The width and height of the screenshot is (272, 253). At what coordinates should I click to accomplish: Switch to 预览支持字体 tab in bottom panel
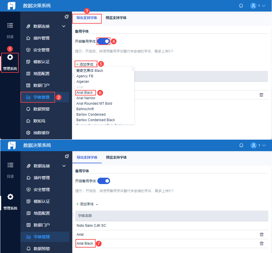(116, 158)
